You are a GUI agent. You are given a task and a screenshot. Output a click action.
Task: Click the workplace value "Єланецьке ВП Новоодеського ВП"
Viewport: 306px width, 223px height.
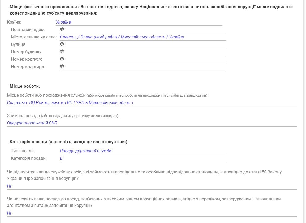coord(70,103)
